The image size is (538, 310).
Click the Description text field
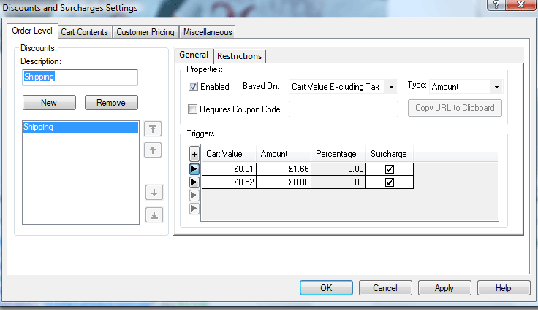click(79, 77)
